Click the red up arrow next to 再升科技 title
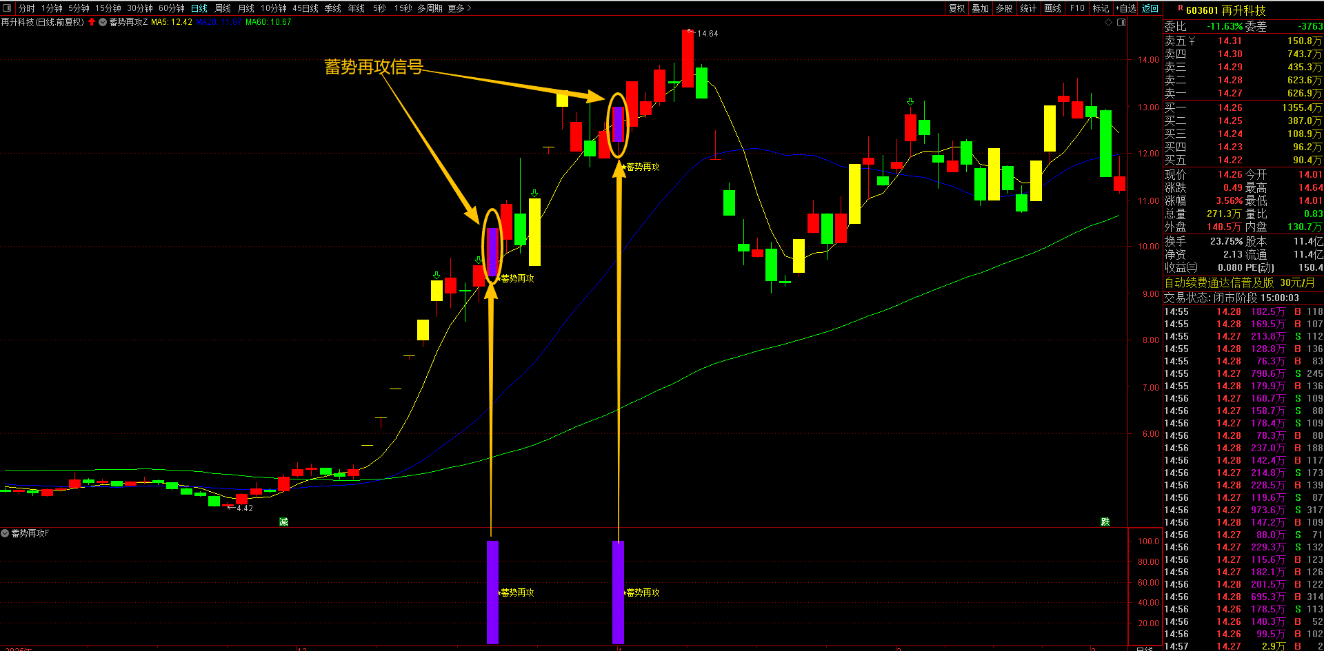 click(92, 22)
